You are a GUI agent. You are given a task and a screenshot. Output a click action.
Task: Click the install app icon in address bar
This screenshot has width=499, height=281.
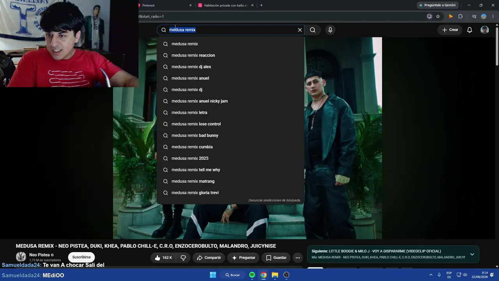[x=429, y=16]
